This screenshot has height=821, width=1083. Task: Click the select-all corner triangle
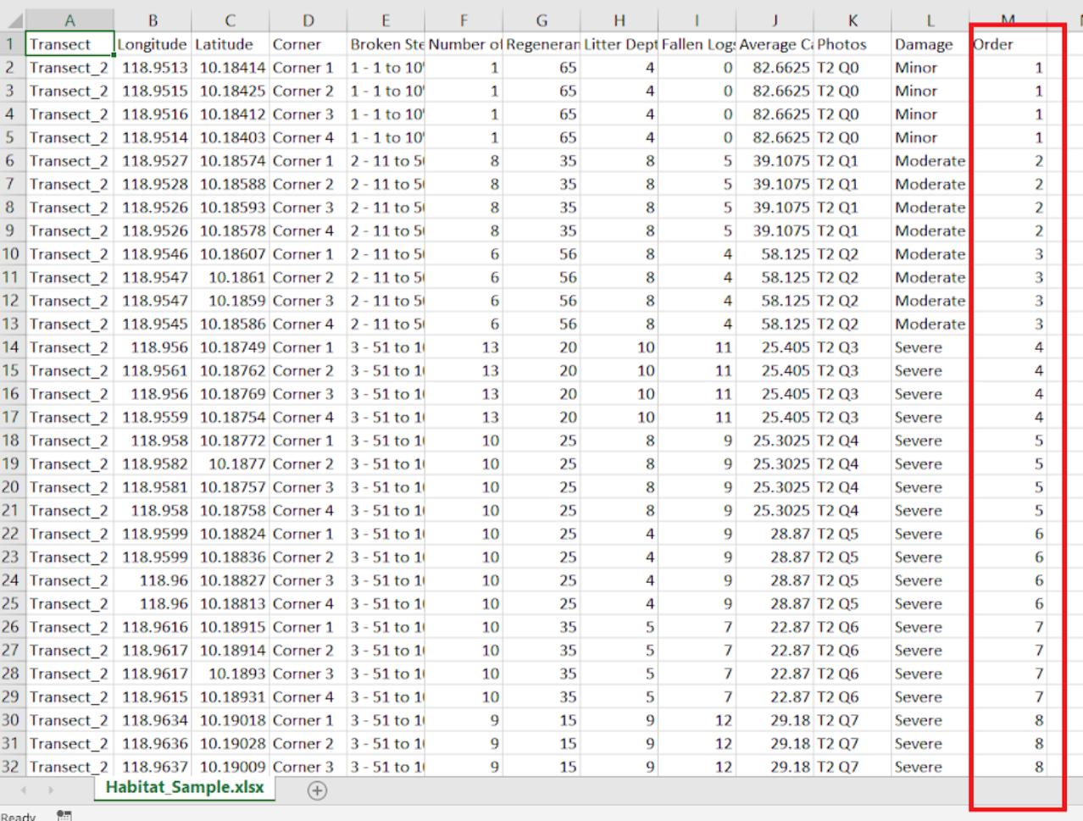[14, 20]
